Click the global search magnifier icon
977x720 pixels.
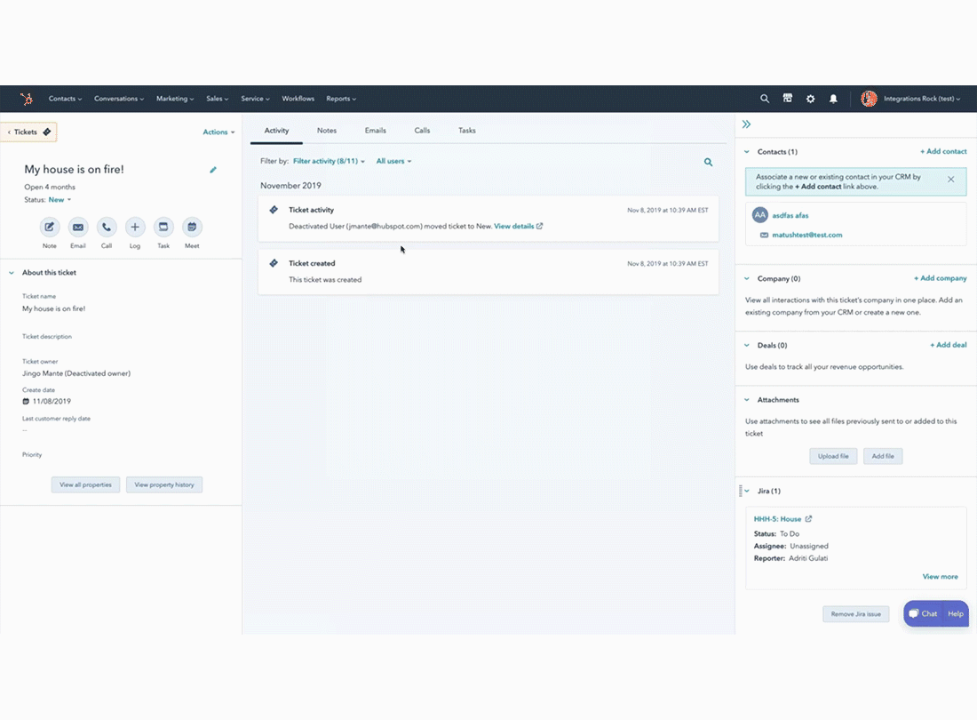[x=765, y=99]
